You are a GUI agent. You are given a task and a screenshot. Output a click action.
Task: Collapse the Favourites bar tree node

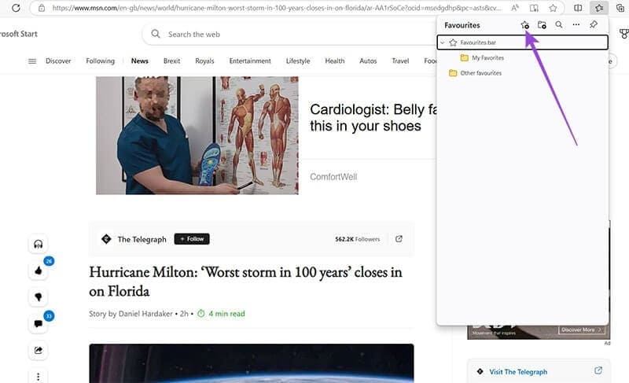pos(443,42)
